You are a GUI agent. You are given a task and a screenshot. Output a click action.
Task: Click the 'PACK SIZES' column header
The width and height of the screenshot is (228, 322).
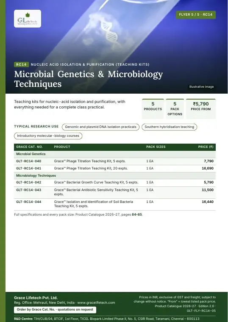[x=156, y=147]
